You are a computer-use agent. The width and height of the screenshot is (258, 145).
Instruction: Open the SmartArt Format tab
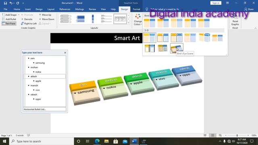click(136, 9)
